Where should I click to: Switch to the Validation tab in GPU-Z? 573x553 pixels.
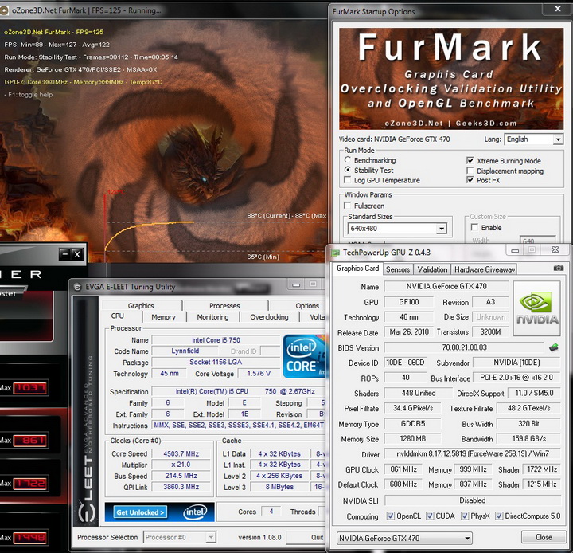tap(432, 269)
